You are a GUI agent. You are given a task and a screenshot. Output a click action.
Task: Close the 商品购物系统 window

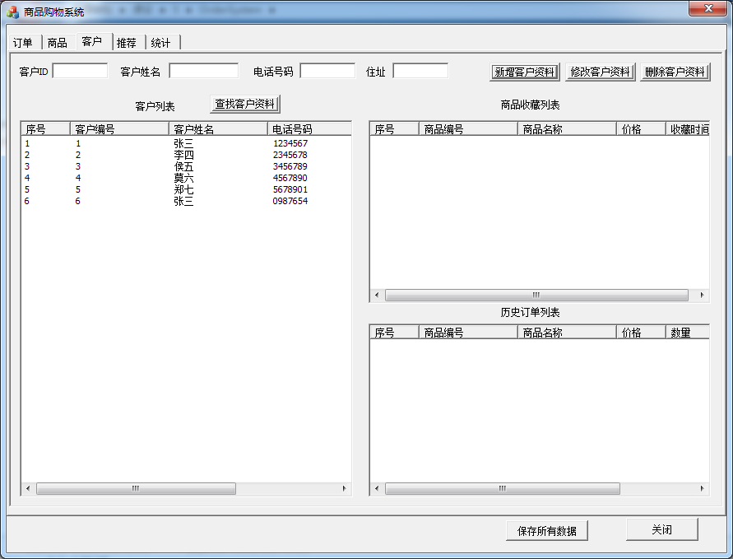click(x=708, y=8)
